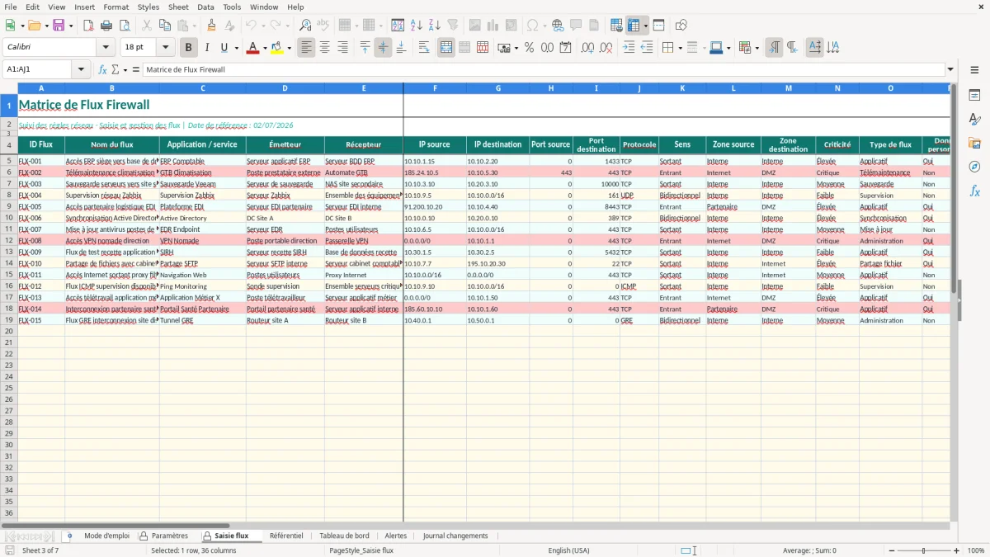The height and width of the screenshot is (557, 990).
Task: Click Define Print Area icon
Action: [616, 26]
